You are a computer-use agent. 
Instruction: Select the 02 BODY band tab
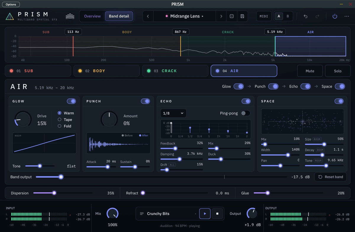pos(106,71)
